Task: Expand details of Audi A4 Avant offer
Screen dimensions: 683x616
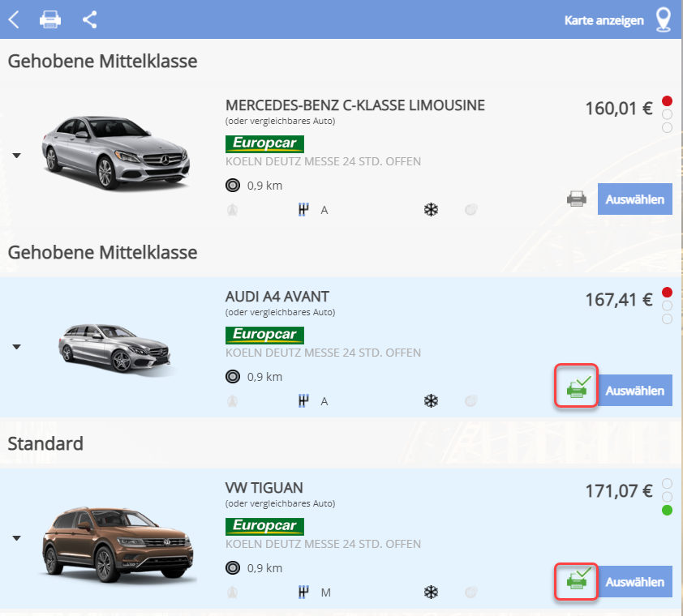Action: tap(16, 347)
